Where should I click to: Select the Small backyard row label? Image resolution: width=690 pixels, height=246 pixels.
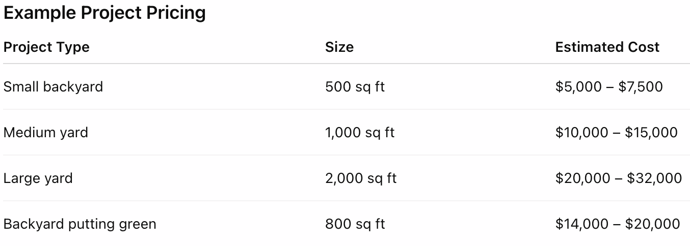(53, 87)
